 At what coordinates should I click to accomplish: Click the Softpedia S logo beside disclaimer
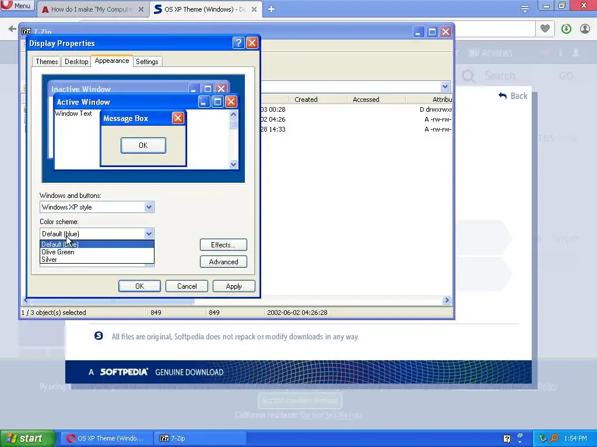99,336
